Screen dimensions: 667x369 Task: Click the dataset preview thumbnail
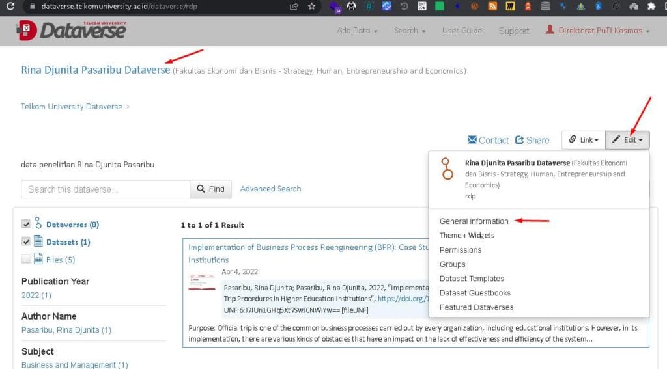pos(202,282)
